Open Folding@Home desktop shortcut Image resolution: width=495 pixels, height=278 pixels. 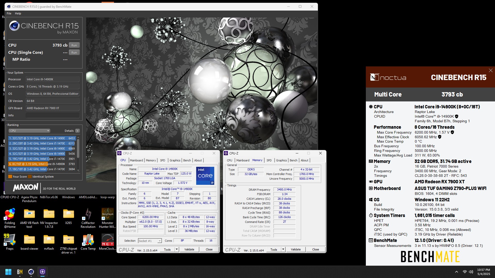[10, 218]
